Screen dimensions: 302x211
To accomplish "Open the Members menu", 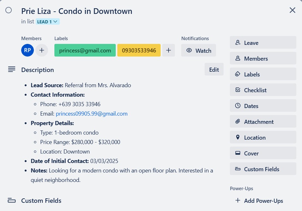I will click(x=263, y=58).
